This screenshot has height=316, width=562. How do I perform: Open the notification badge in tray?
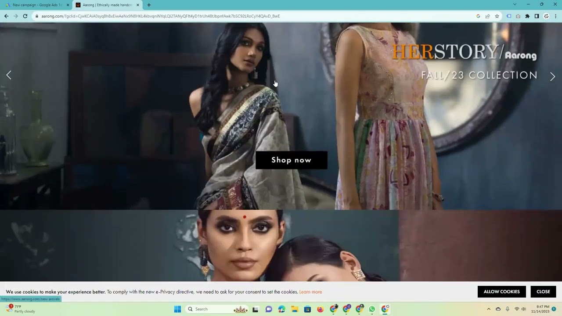coord(554,309)
